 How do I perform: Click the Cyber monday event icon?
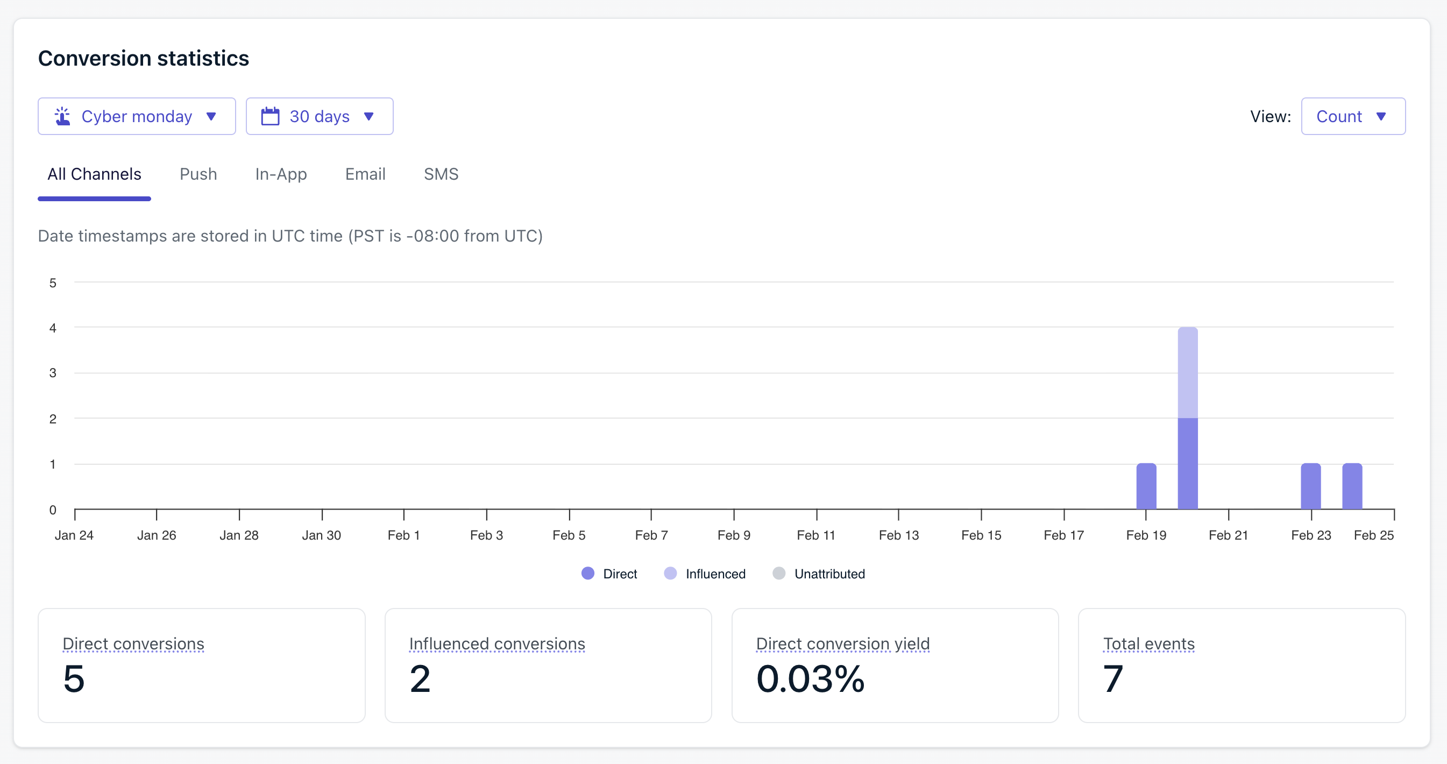click(62, 116)
